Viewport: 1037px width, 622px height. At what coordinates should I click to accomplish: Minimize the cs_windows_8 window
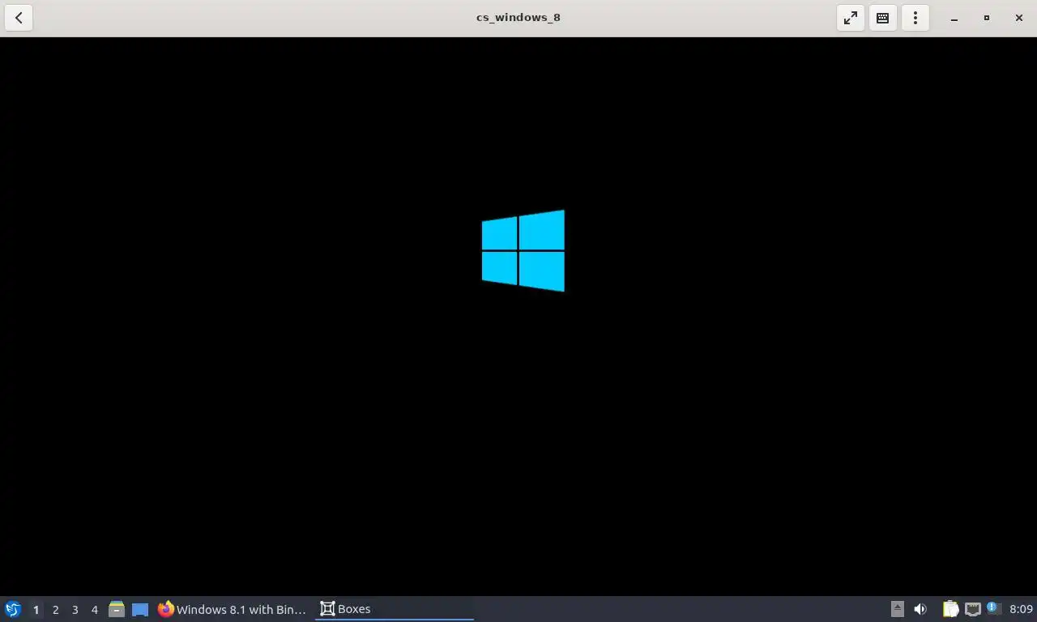click(x=954, y=18)
